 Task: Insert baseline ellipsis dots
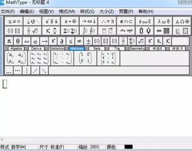9,71
